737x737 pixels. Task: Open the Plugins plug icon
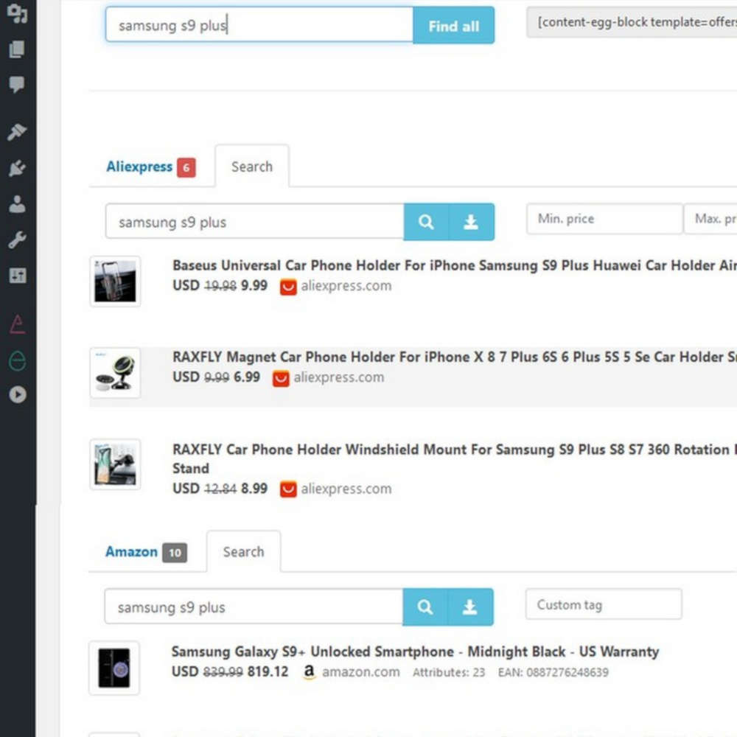16,168
